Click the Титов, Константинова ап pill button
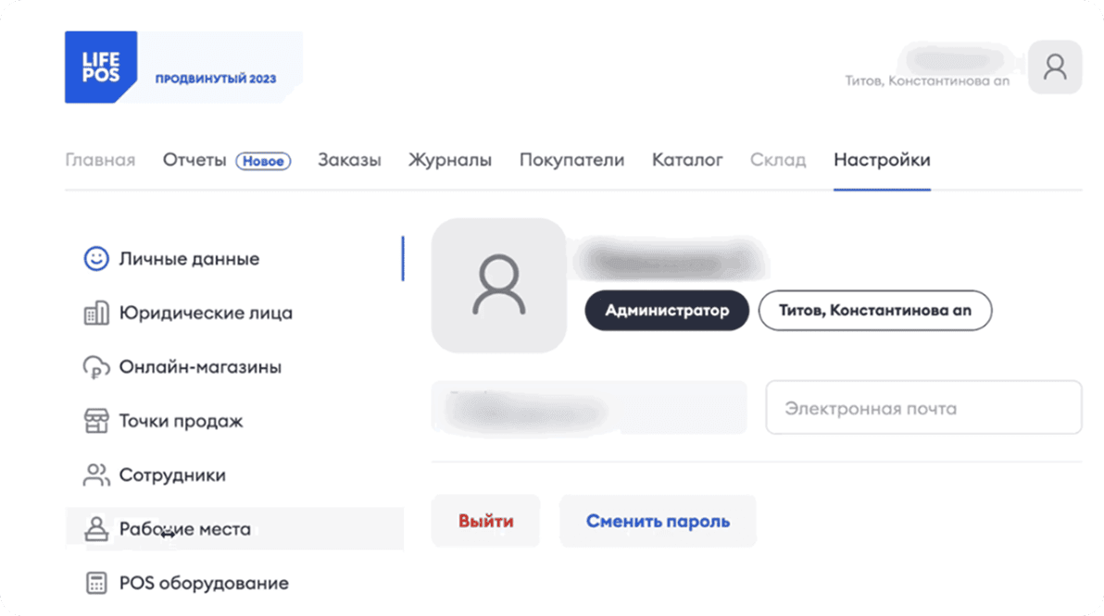Viewport: 1104px width, 616px height. 875,310
